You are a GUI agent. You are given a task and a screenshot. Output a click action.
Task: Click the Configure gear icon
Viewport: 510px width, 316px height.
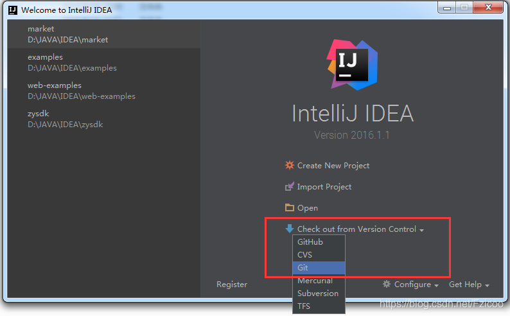(387, 284)
